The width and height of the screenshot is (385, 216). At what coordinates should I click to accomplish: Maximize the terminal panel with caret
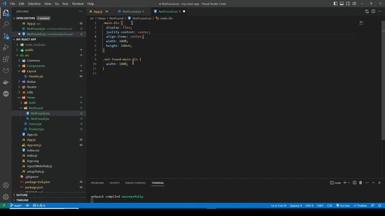click(x=373, y=182)
